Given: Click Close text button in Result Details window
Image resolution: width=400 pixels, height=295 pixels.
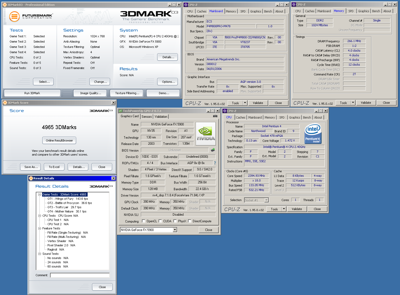Looking at the screenshot, I should 102,287.
